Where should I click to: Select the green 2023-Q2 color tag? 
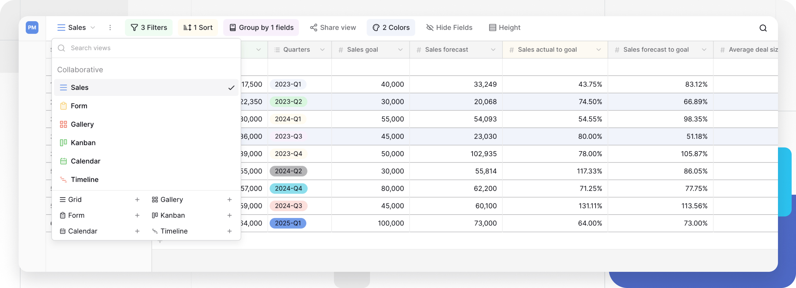(288, 101)
